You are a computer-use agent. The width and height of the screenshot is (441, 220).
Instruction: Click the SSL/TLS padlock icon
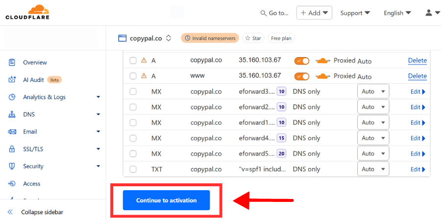click(12, 149)
